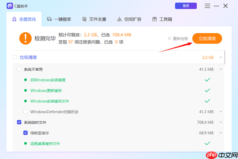This screenshot has height=159, width=238.
Task: Select Windows安装缓存文件 item text
Action: (x=50, y=101)
